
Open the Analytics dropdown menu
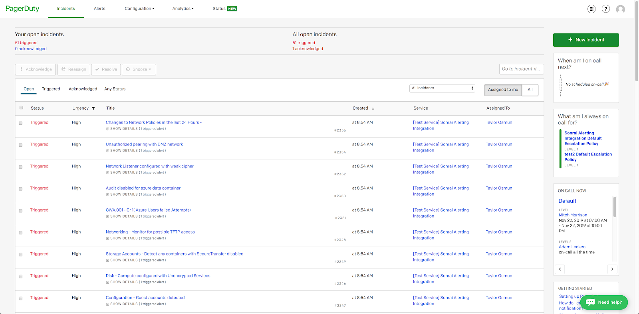click(x=183, y=9)
